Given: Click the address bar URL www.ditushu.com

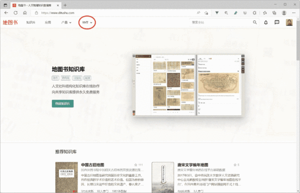Looking at the screenshot, I should [58, 13].
